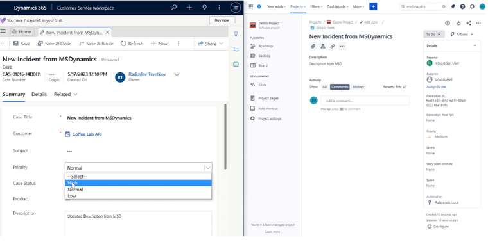This screenshot has height=242, width=488.
Task: Choose High in the Priority list
Action: tap(138, 183)
